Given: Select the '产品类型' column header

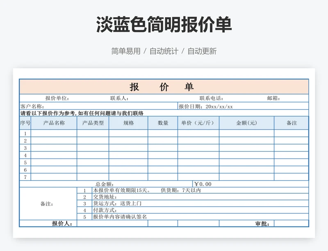Looking at the screenshot, I should pyautogui.click(x=93, y=123).
